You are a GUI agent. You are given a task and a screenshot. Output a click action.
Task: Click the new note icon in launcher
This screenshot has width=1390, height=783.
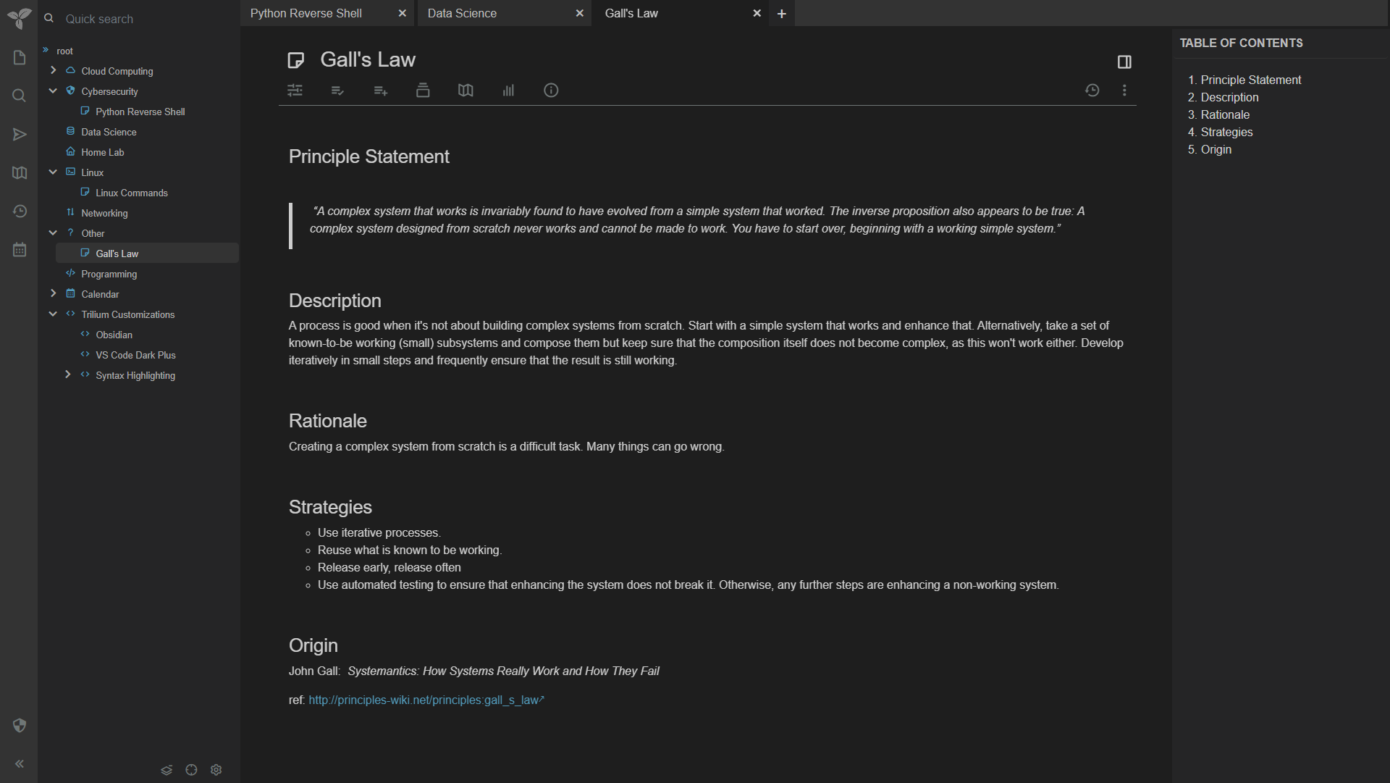coord(20,58)
